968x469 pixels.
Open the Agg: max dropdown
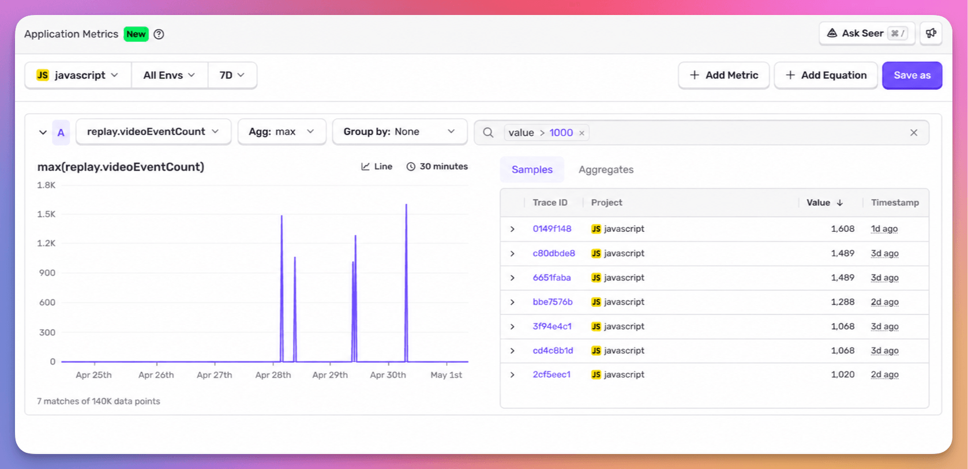coord(282,132)
